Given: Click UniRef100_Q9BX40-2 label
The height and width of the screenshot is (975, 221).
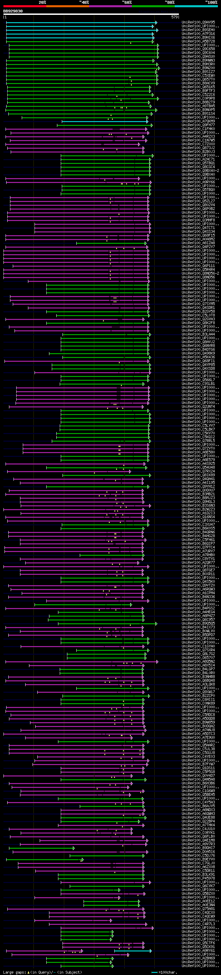Looking at the screenshot, I should point(200,171).
